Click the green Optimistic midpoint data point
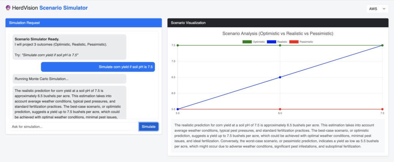The height and width of the screenshot is (162, 394). pyautogui.click(x=280, y=45)
